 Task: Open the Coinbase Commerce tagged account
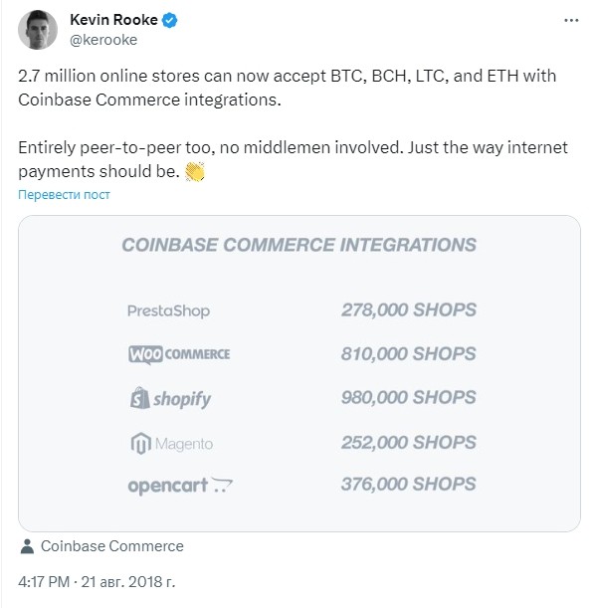(x=112, y=546)
